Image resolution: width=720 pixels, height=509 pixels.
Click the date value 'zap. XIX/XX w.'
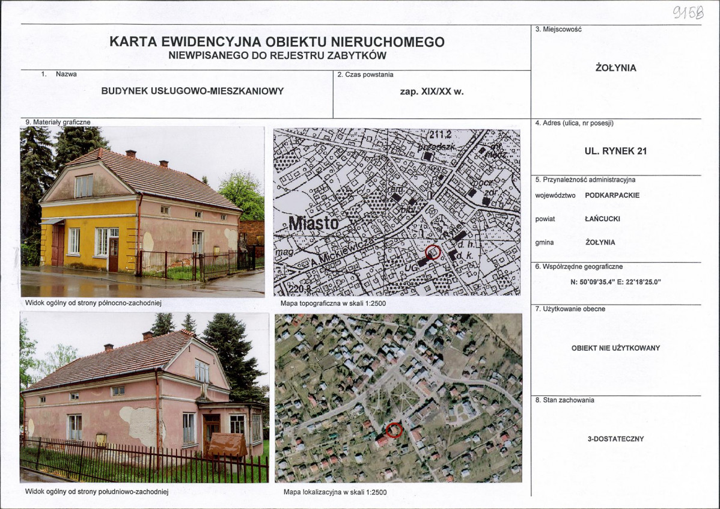pos(432,91)
